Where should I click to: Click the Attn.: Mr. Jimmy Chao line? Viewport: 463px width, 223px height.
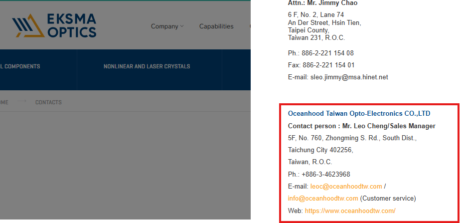(322, 3)
